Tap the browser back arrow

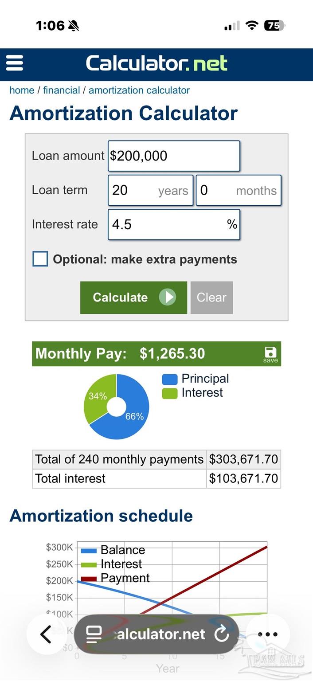[x=46, y=634]
